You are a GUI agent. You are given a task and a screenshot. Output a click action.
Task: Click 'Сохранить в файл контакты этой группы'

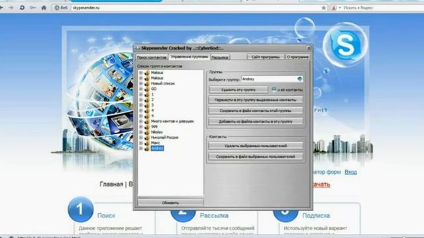(x=256, y=110)
